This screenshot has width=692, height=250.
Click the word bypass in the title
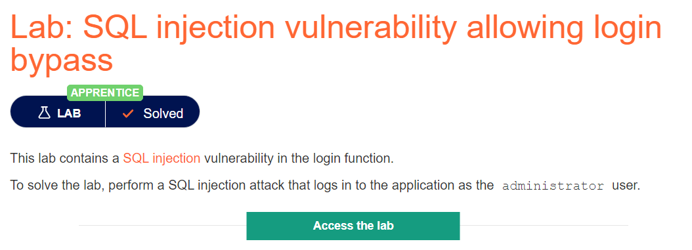(61, 61)
